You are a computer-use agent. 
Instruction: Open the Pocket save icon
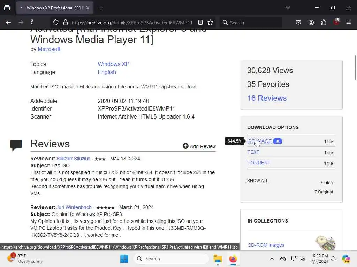298,22
